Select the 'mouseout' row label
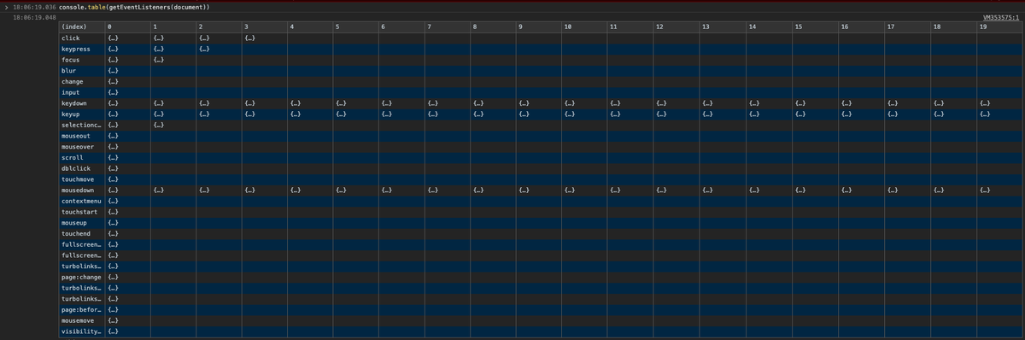 click(76, 136)
